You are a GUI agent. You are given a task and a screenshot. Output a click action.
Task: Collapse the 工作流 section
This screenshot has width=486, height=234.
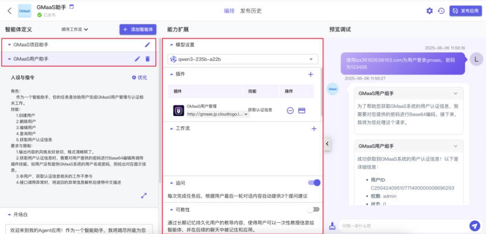click(171, 128)
